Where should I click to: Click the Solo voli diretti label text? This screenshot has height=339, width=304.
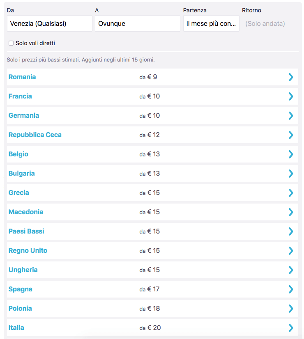(35, 43)
